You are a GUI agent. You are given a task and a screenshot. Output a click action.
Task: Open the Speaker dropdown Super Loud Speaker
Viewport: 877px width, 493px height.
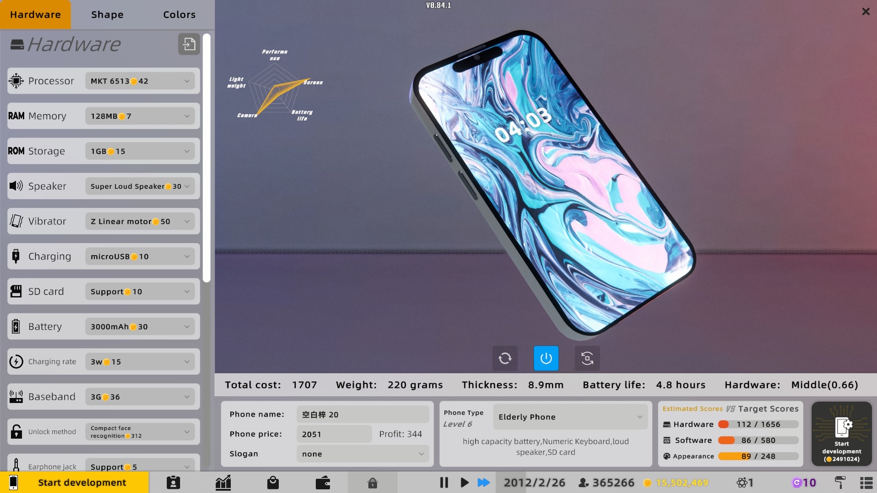[140, 186]
